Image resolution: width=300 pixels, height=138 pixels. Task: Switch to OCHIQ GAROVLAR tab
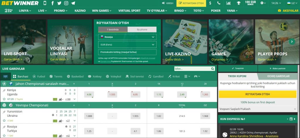(278, 76)
